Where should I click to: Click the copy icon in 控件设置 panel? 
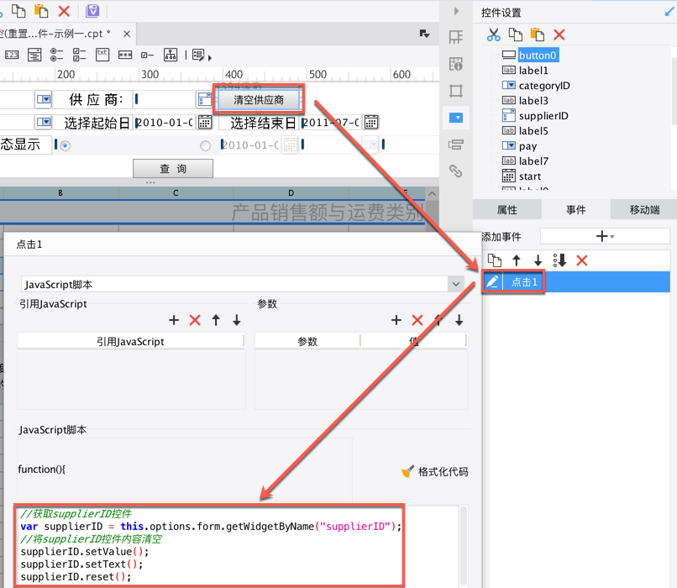(x=516, y=34)
